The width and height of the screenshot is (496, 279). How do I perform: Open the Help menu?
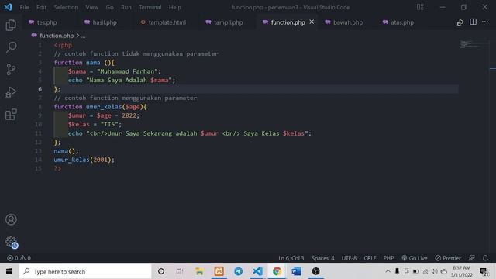click(x=174, y=7)
